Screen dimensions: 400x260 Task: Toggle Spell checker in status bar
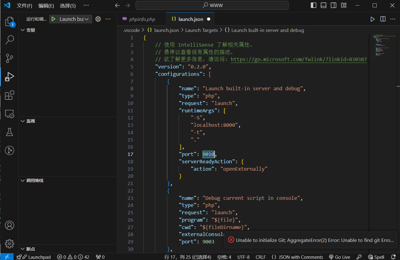pyautogui.click(x=376, y=257)
